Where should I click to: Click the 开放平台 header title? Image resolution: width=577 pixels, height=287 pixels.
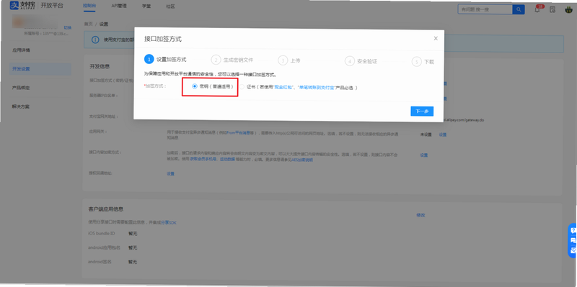(52, 6)
